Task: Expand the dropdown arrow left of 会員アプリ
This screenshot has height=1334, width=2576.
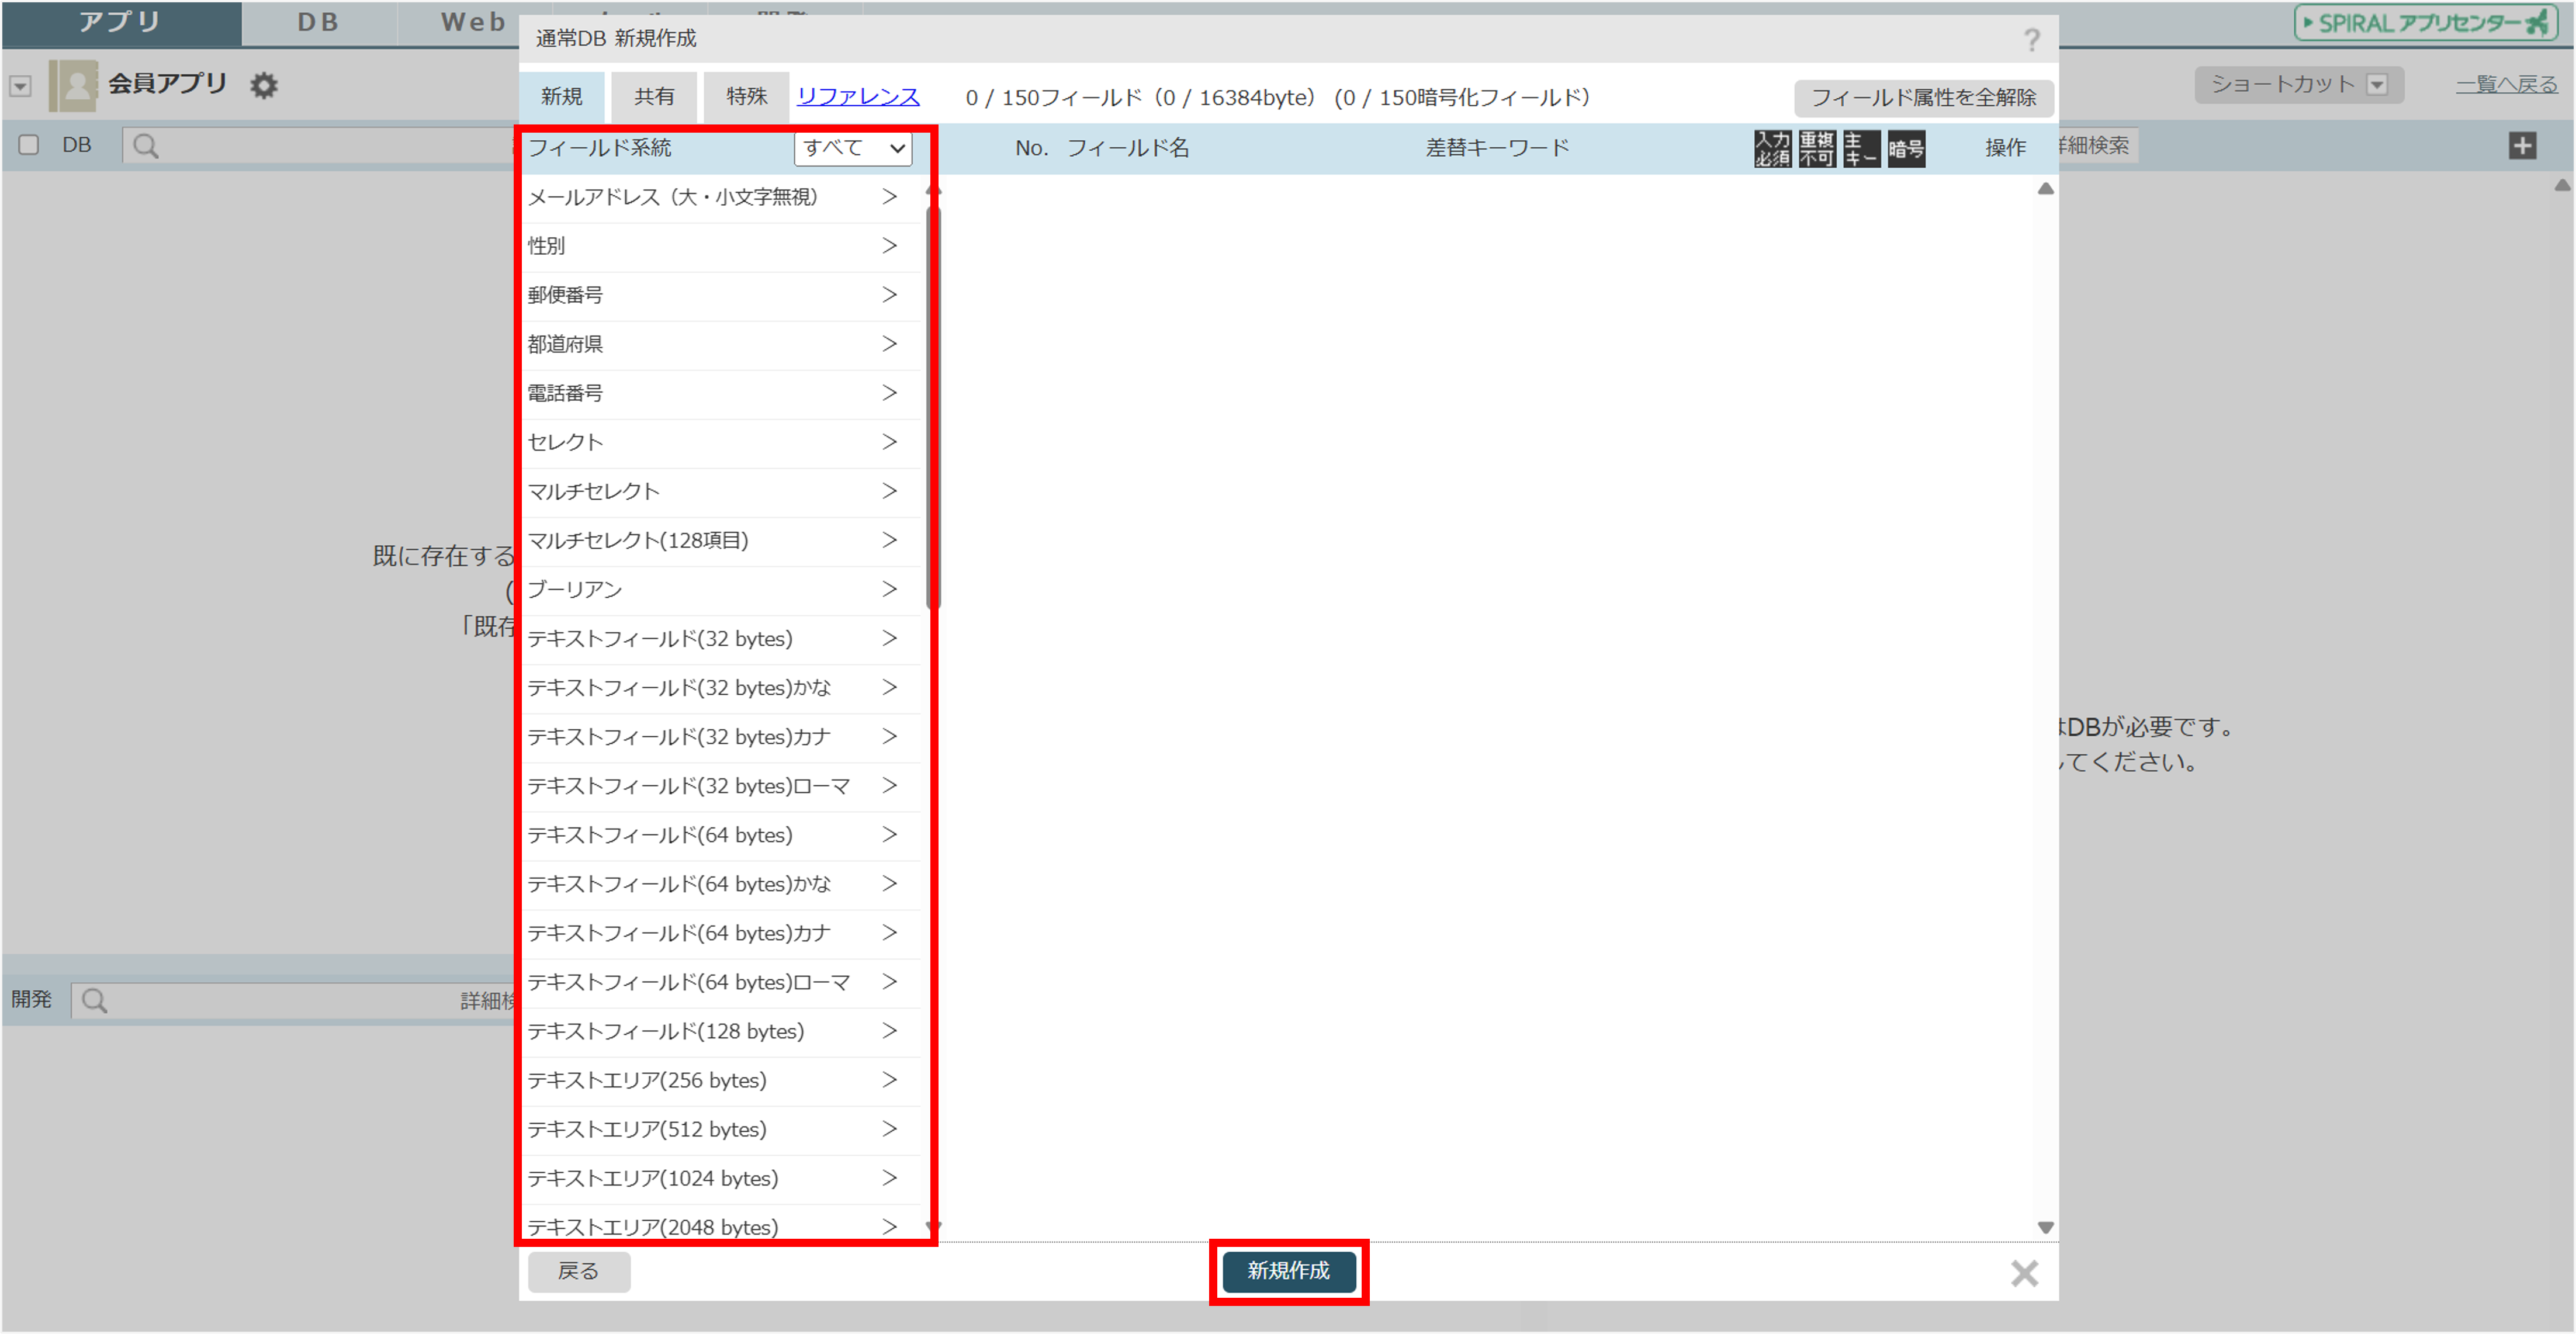Action: (x=20, y=86)
